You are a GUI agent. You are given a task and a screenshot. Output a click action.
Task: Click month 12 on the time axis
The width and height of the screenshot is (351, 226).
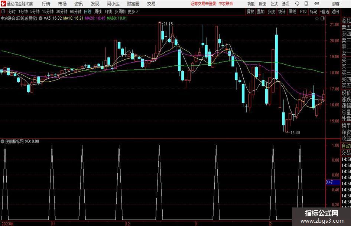click(127, 224)
